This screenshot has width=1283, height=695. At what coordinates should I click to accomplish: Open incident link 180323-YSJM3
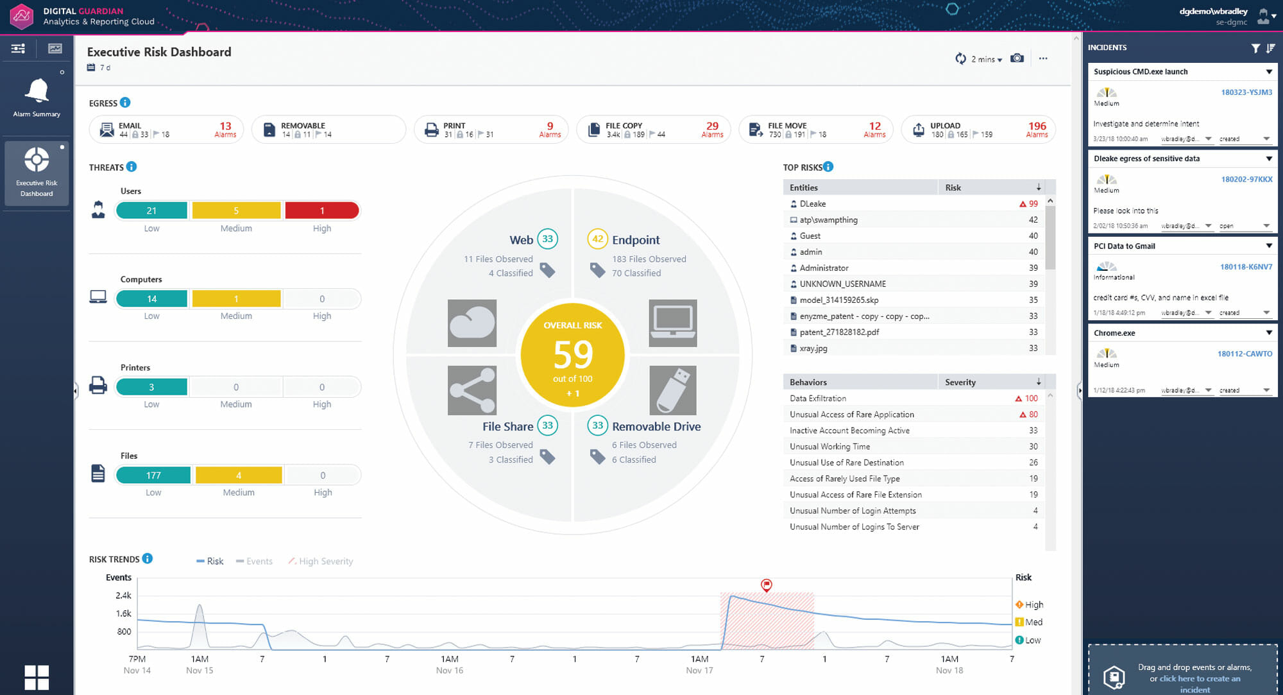tap(1246, 92)
